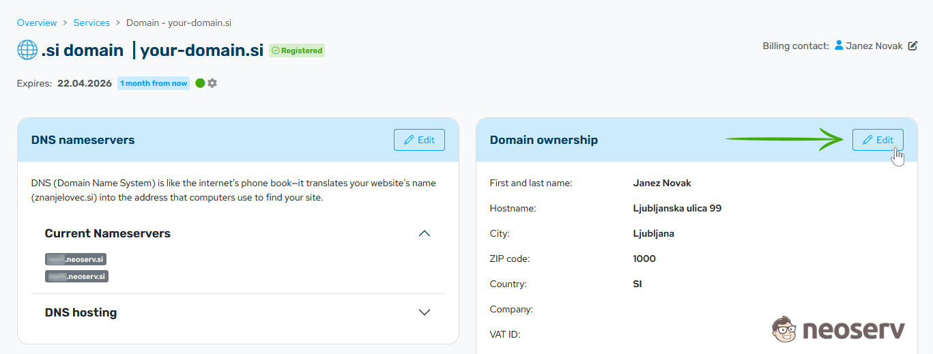Click the VAT ID field label
Image resolution: width=933 pixels, height=354 pixels.
coord(505,334)
